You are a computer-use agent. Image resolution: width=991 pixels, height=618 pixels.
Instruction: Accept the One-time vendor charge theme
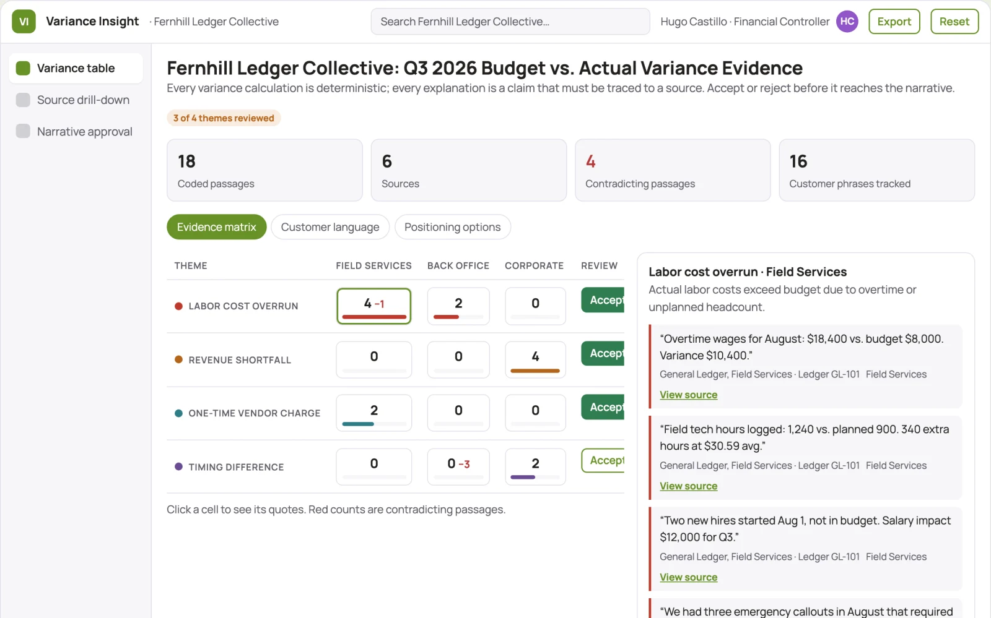coord(603,407)
